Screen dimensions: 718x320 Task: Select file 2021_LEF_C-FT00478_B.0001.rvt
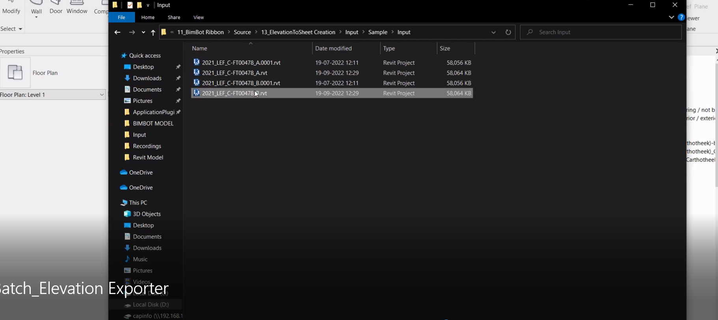click(x=241, y=83)
